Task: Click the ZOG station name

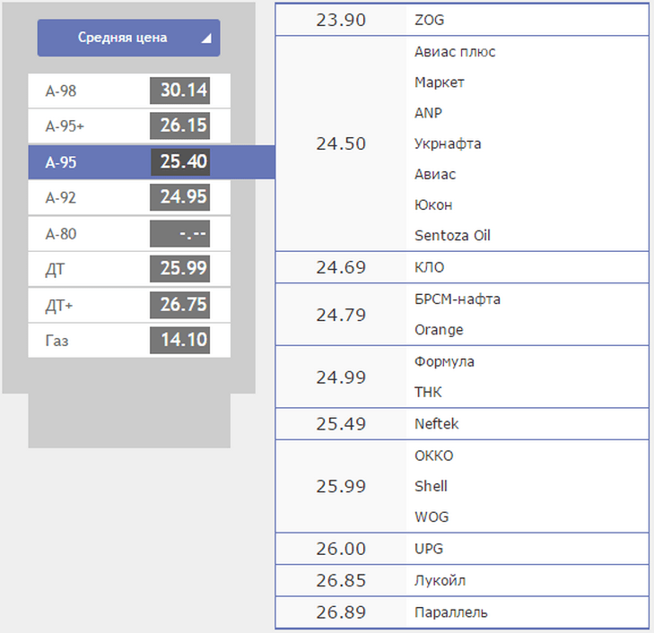Action: tap(429, 20)
